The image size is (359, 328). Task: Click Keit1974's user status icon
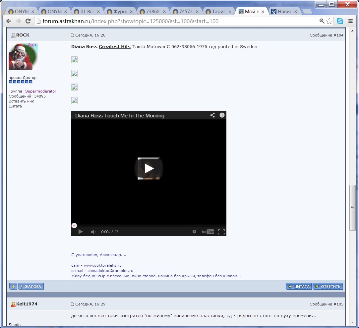click(13, 304)
